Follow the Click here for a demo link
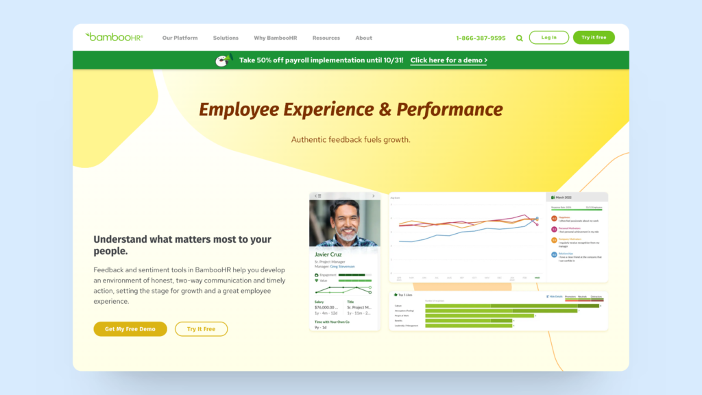Screen dimensions: 702x395 448,60
